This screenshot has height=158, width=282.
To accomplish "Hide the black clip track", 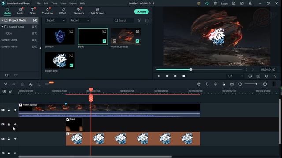I will click(x=15, y=124).
